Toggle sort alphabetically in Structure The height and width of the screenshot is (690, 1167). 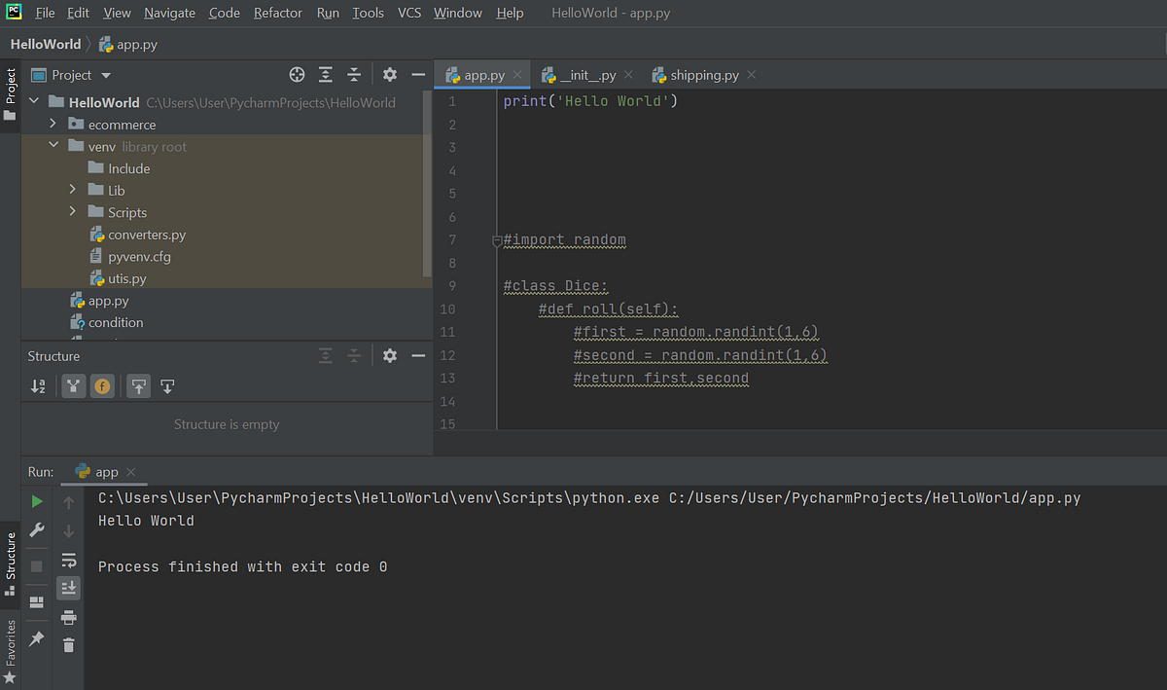click(x=38, y=386)
